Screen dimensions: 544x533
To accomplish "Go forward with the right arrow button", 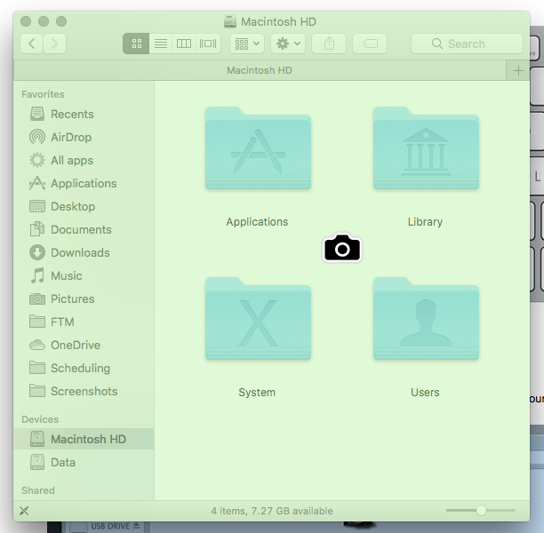I will [54, 44].
